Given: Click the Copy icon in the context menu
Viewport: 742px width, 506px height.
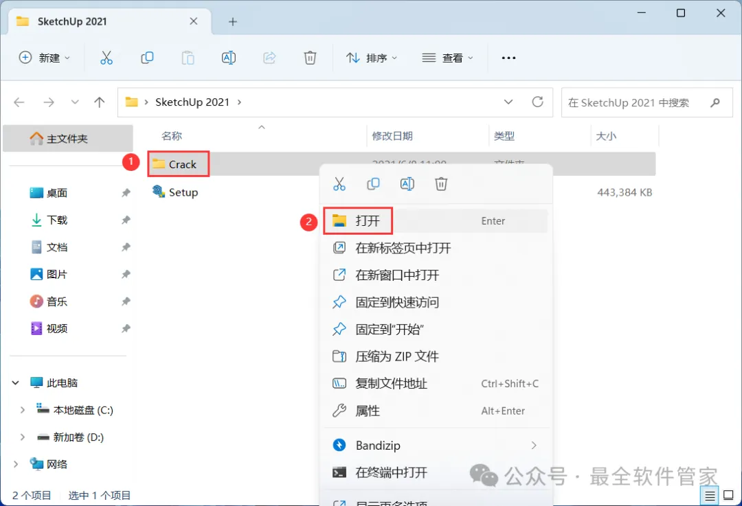Looking at the screenshot, I should (373, 183).
